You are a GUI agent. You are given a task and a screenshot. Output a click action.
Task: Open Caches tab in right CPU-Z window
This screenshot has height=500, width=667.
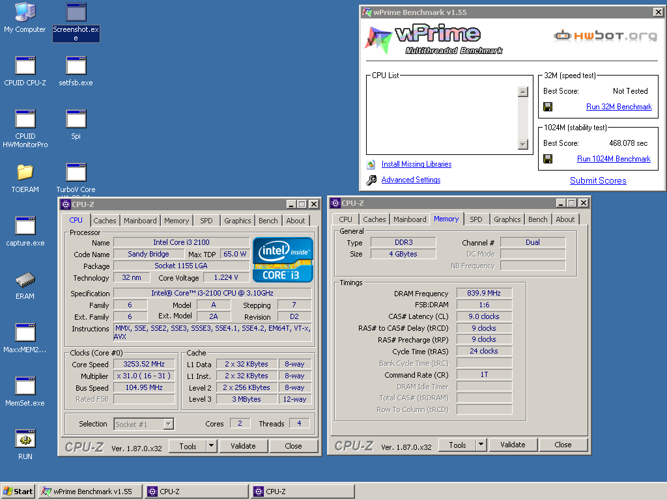pyautogui.click(x=375, y=219)
